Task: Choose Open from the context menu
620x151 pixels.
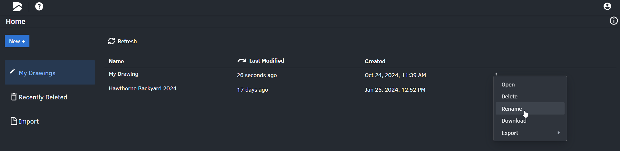Action: pos(508,85)
